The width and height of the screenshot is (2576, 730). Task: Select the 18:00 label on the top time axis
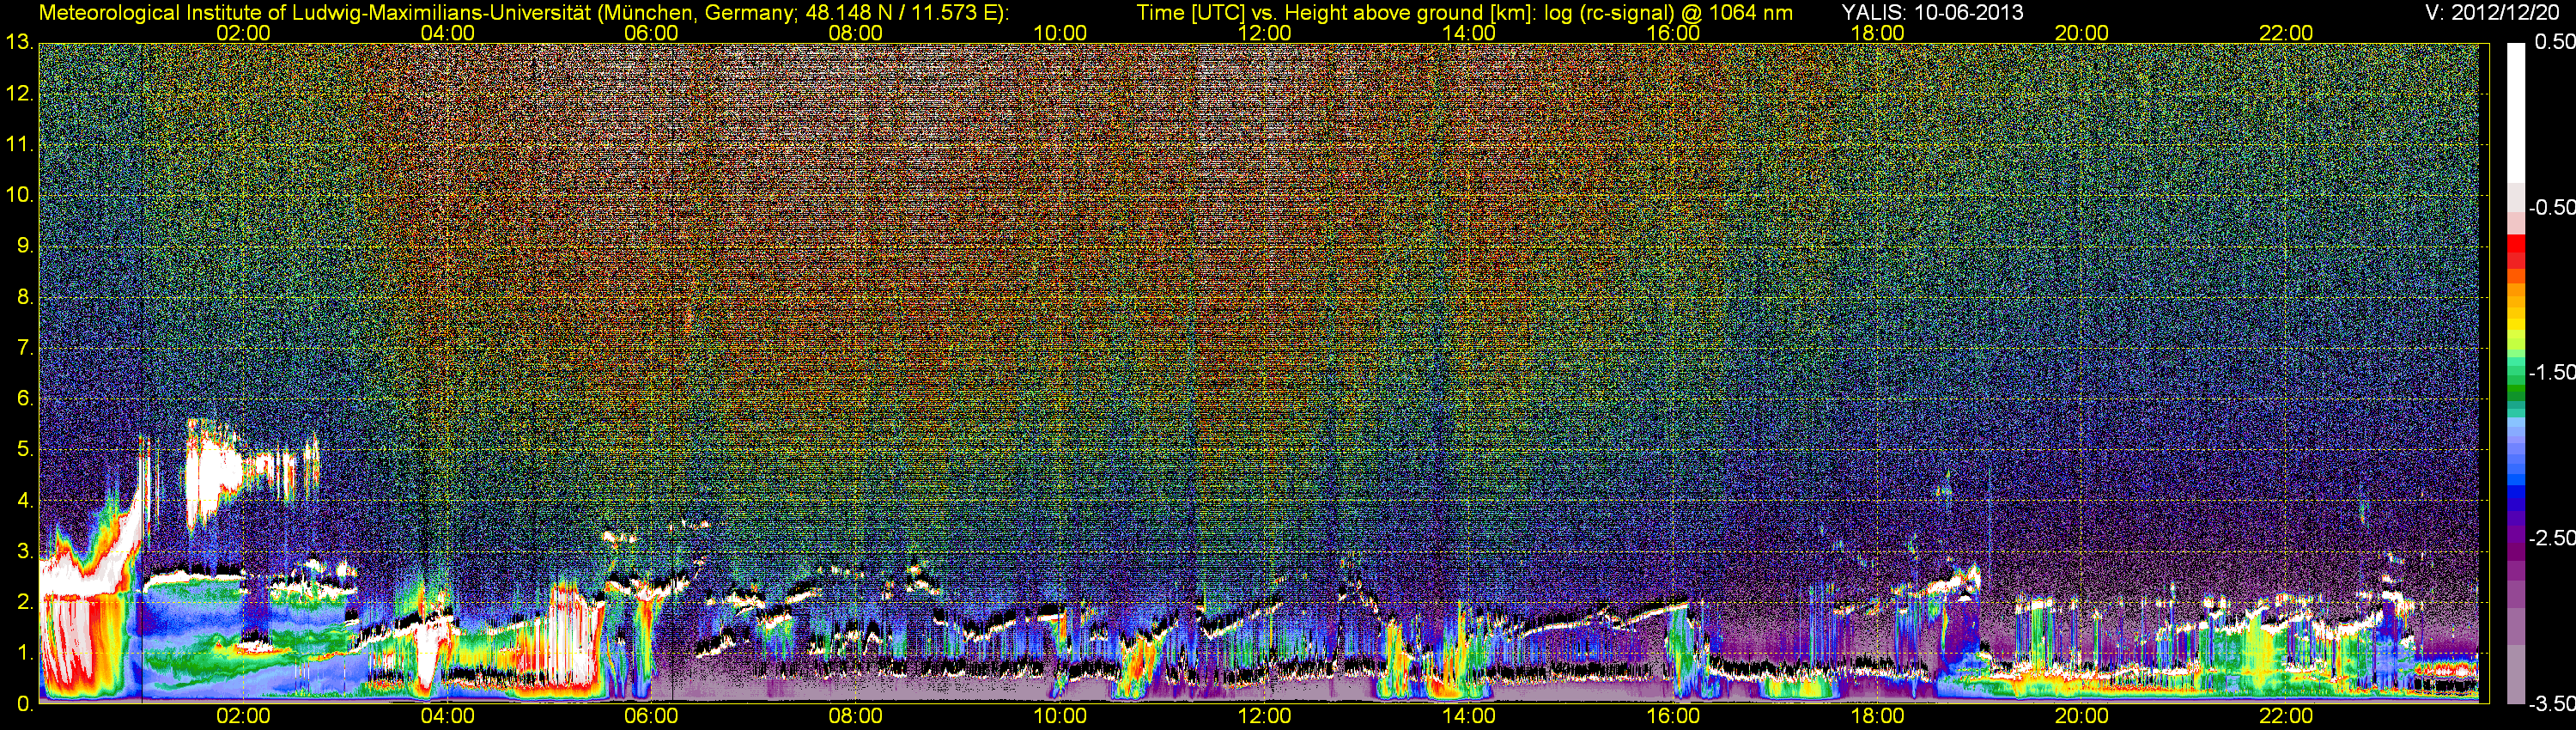coord(1877,33)
